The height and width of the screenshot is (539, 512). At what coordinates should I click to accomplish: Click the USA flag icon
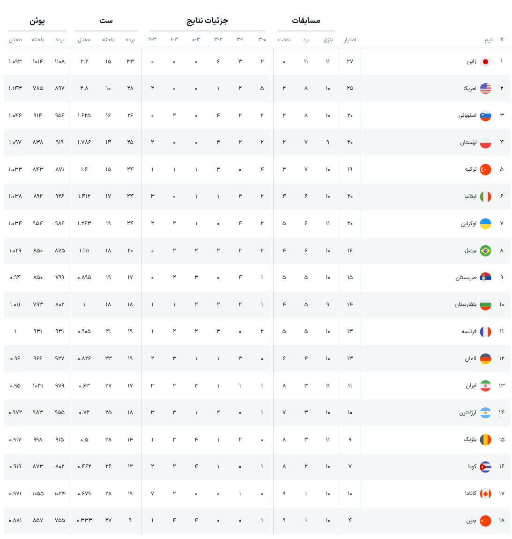(x=485, y=89)
